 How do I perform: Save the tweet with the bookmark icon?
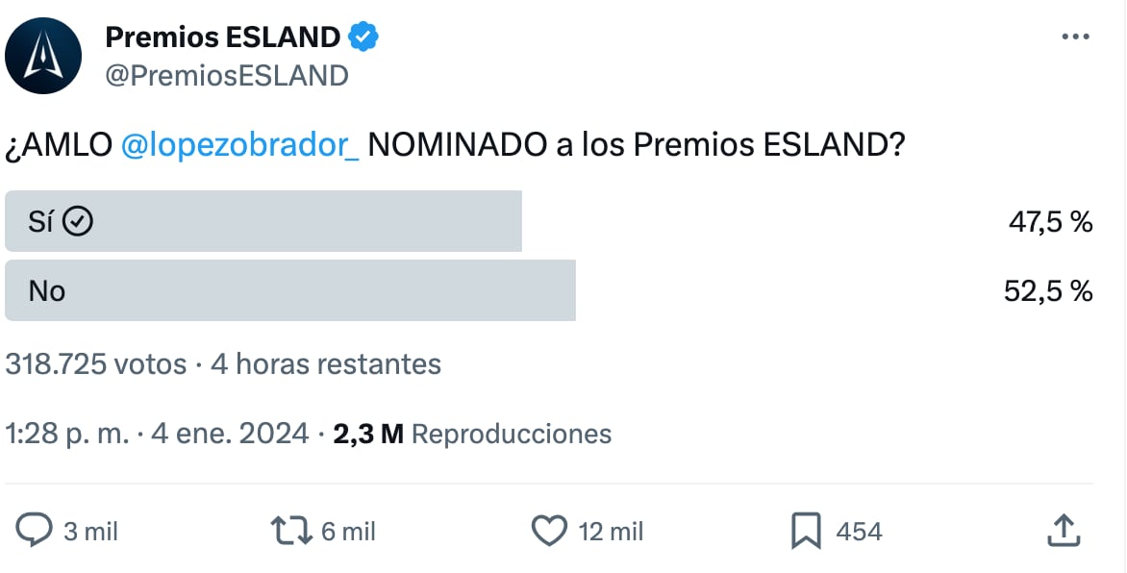[x=805, y=531]
